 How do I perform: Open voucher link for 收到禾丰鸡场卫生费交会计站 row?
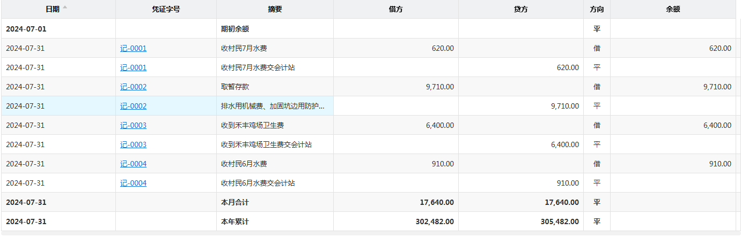133,144
